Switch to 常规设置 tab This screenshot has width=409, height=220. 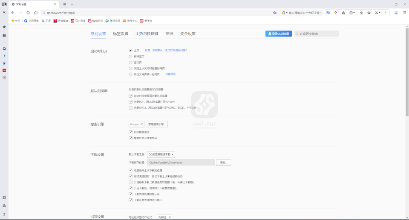click(x=98, y=34)
